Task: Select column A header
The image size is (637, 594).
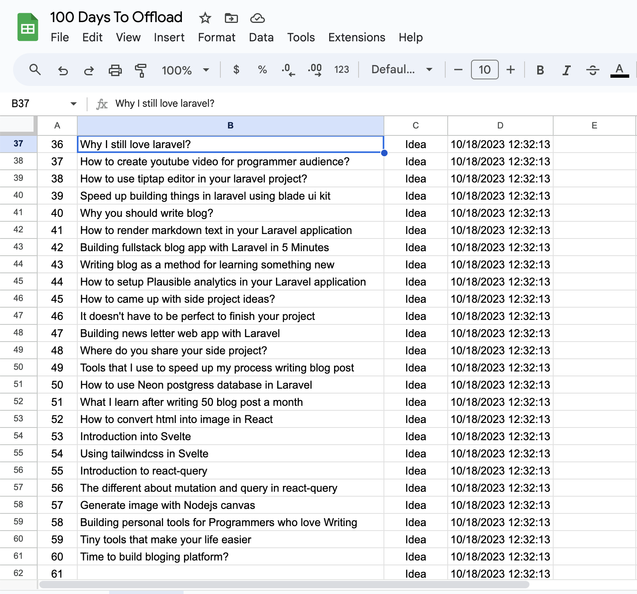Action: pyautogui.click(x=57, y=126)
